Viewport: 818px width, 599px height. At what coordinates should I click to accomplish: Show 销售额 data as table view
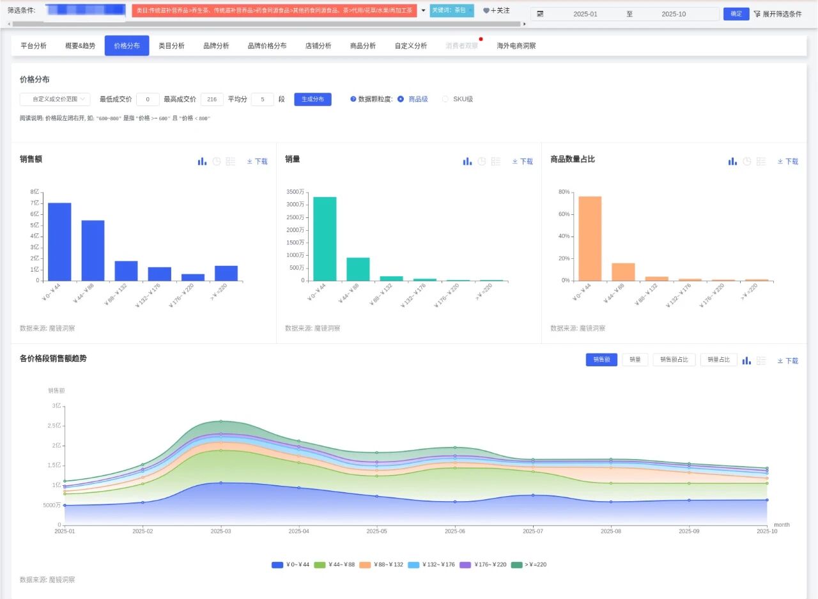[231, 162]
